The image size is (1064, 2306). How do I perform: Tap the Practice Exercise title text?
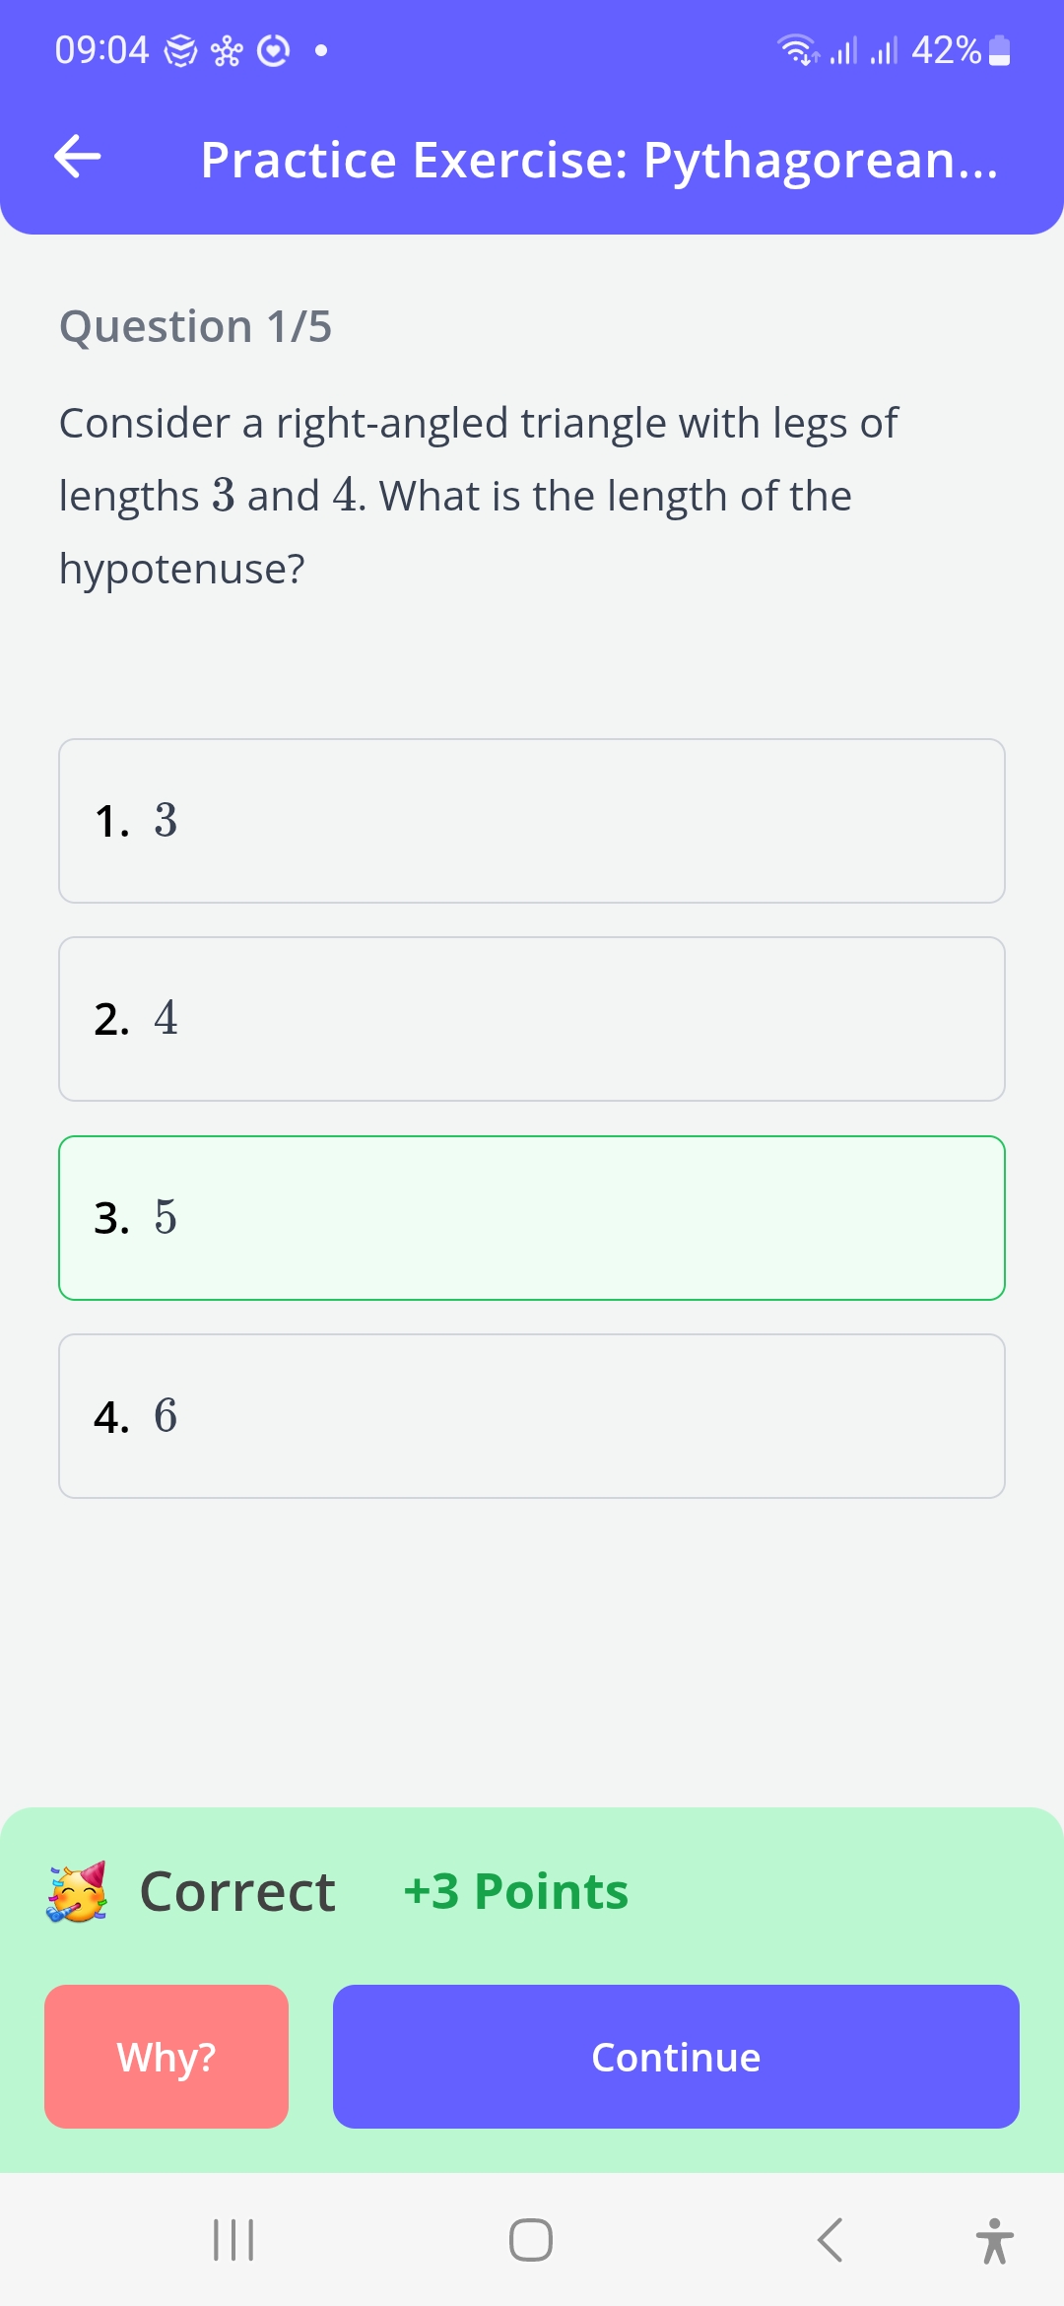[x=599, y=160]
